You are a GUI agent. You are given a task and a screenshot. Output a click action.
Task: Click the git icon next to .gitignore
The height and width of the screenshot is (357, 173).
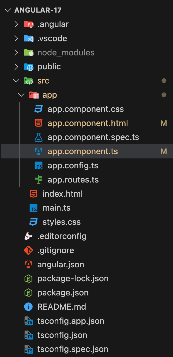click(x=28, y=250)
